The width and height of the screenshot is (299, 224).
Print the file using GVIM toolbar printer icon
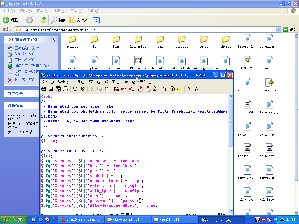(65, 89)
